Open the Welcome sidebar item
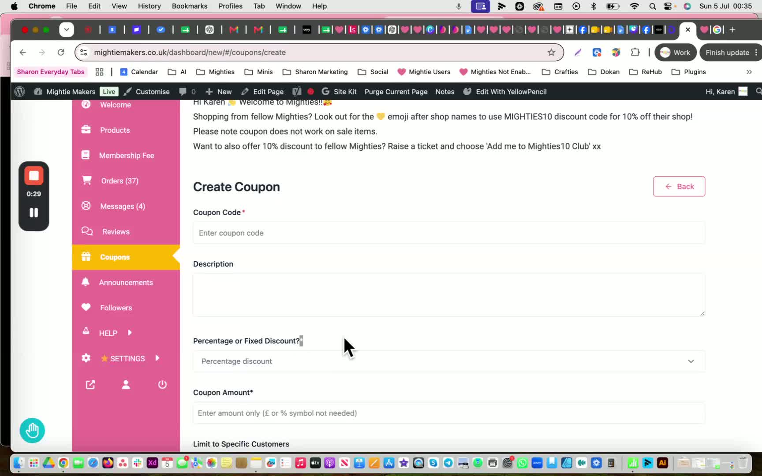Image resolution: width=762 pixels, height=476 pixels. (x=115, y=105)
